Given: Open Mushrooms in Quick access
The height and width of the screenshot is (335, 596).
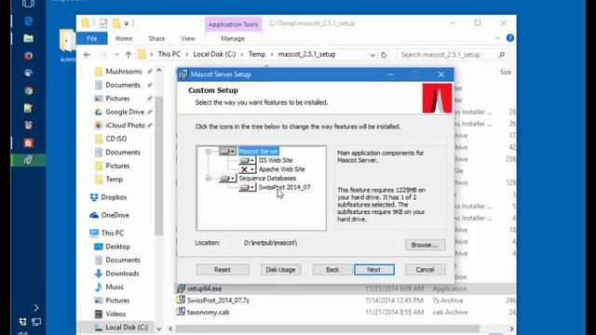Looking at the screenshot, I should 124,72.
